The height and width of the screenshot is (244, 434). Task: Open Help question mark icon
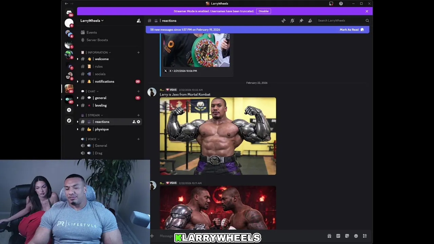click(x=341, y=3)
